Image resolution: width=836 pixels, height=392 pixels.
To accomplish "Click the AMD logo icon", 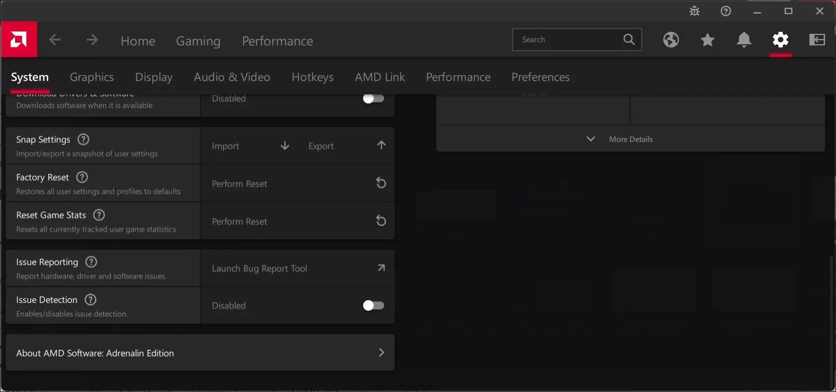I will tap(19, 40).
